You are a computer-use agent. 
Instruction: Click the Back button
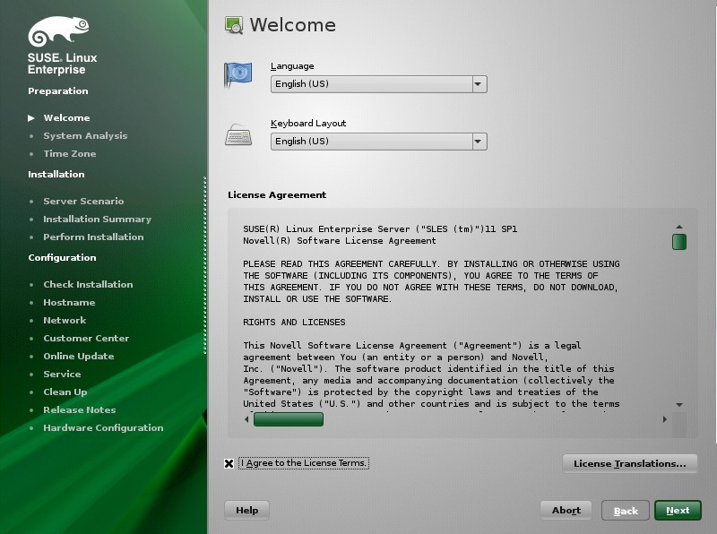pos(625,511)
